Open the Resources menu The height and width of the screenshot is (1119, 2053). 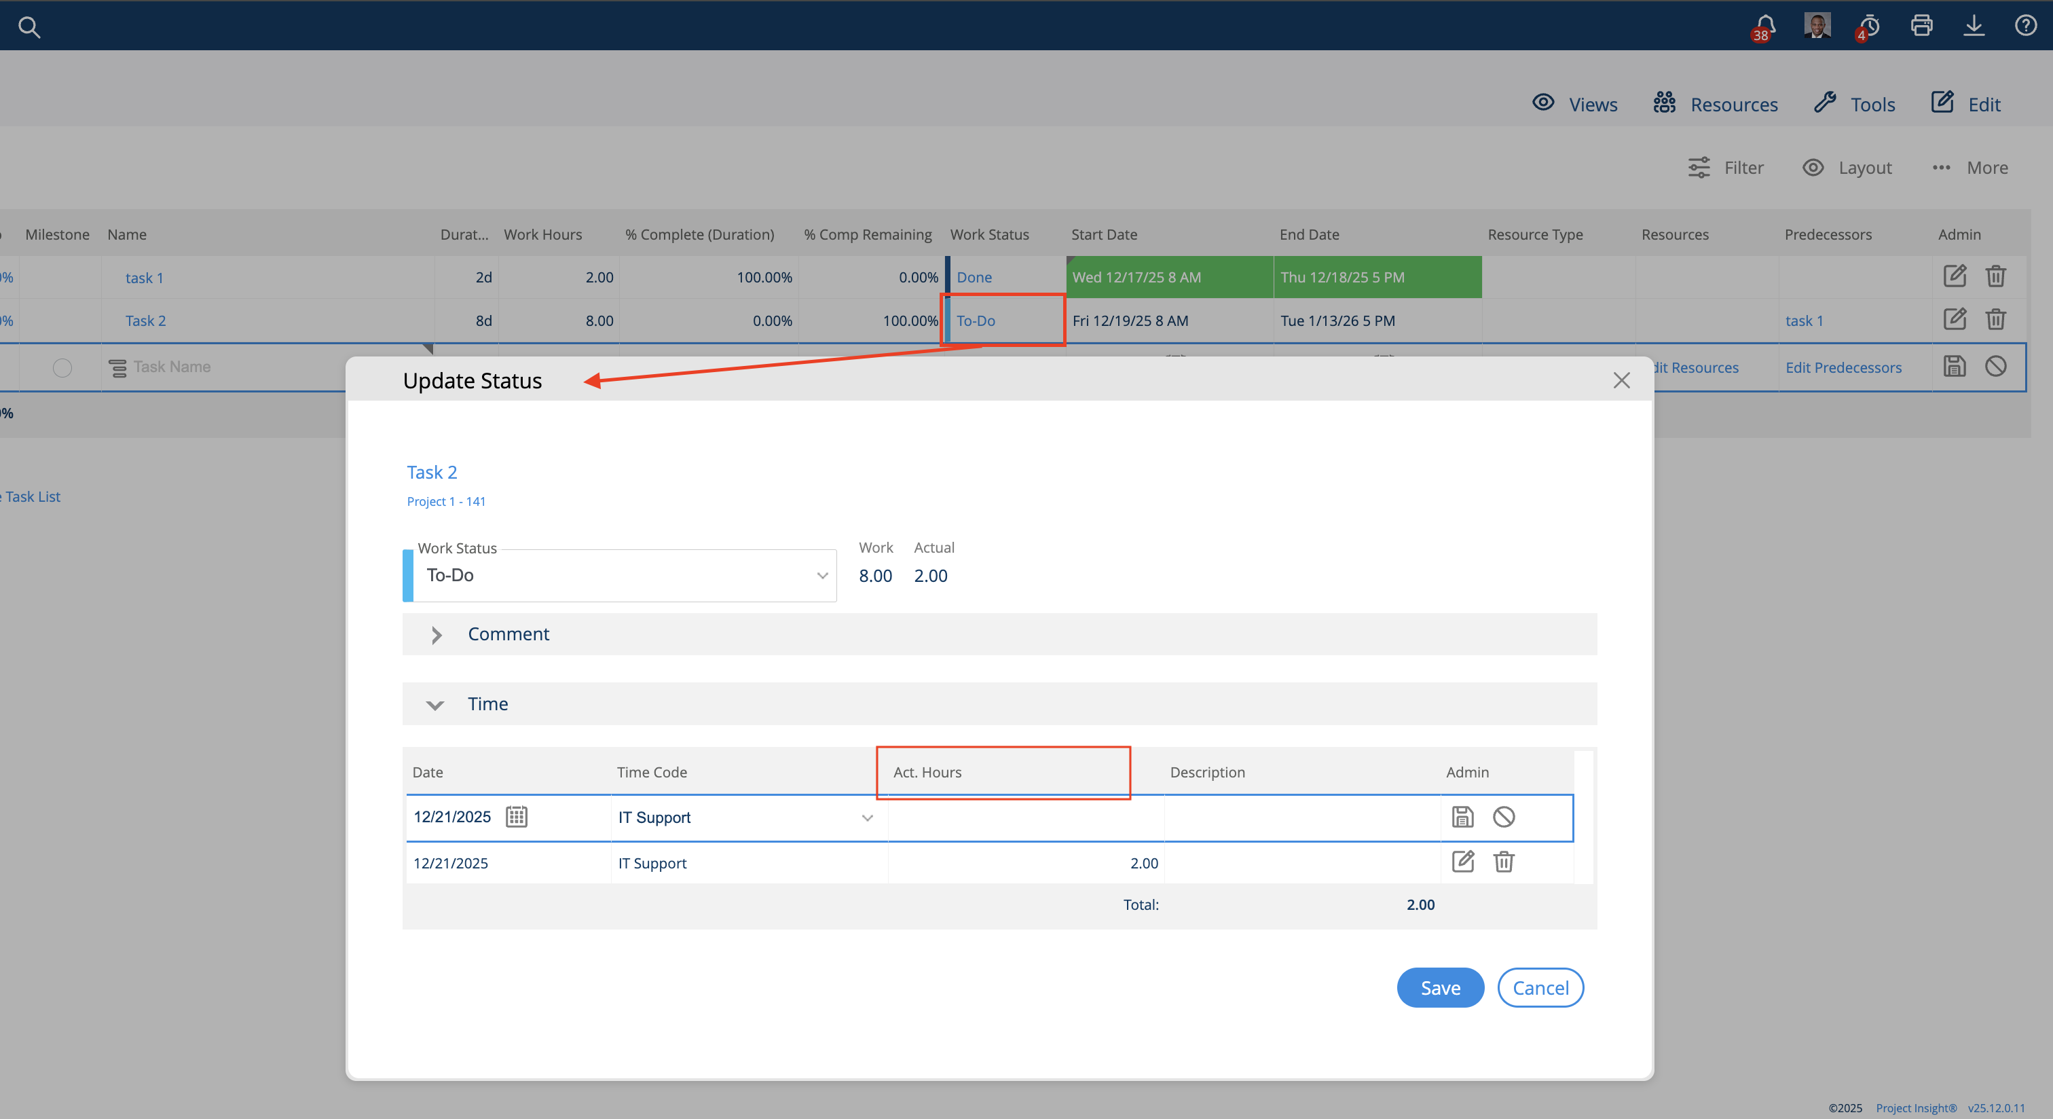[x=1715, y=104]
